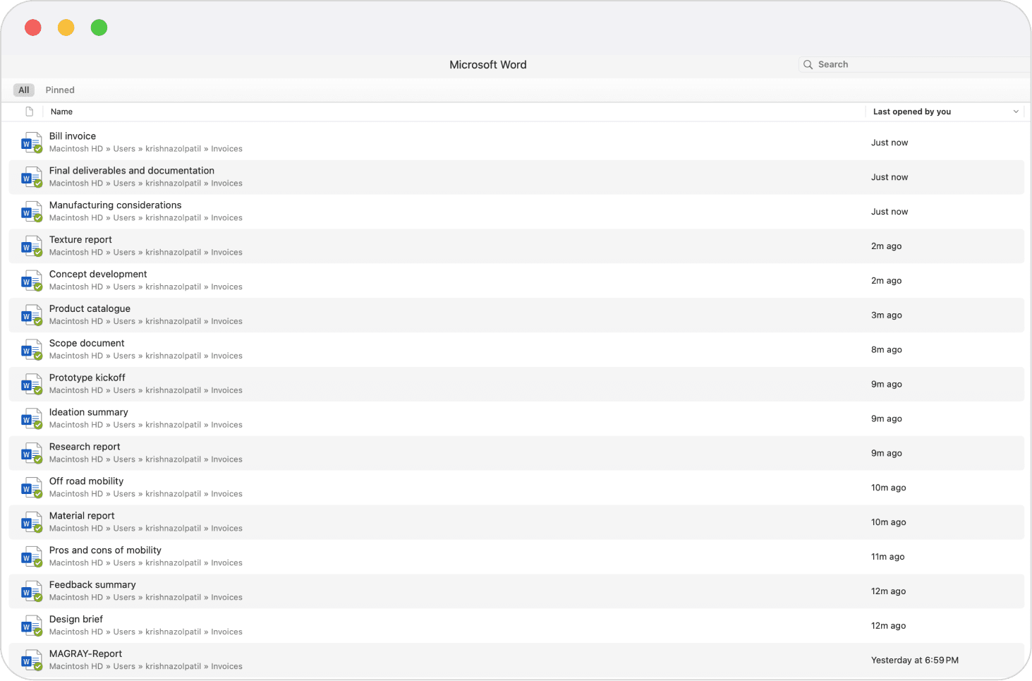Click the 8m ago timestamp

(x=887, y=350)
